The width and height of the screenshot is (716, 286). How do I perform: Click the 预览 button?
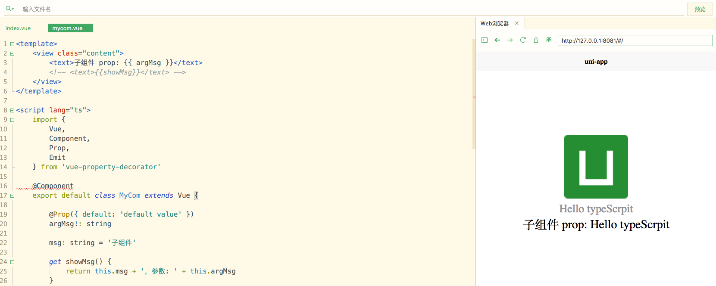(x=700, y=9)
